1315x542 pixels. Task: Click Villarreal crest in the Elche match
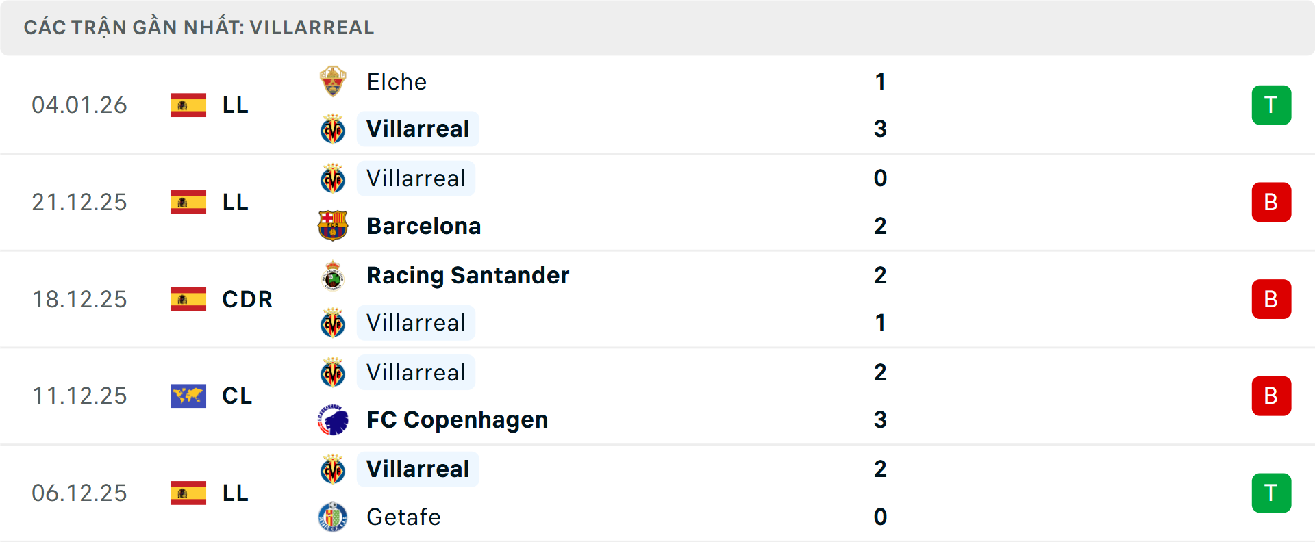click(x=333, y=129)
